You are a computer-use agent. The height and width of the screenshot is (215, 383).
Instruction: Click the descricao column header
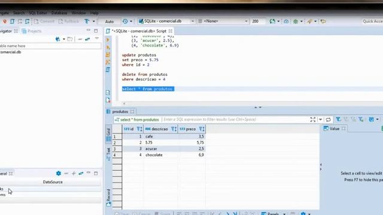click(x=160, y=129)
